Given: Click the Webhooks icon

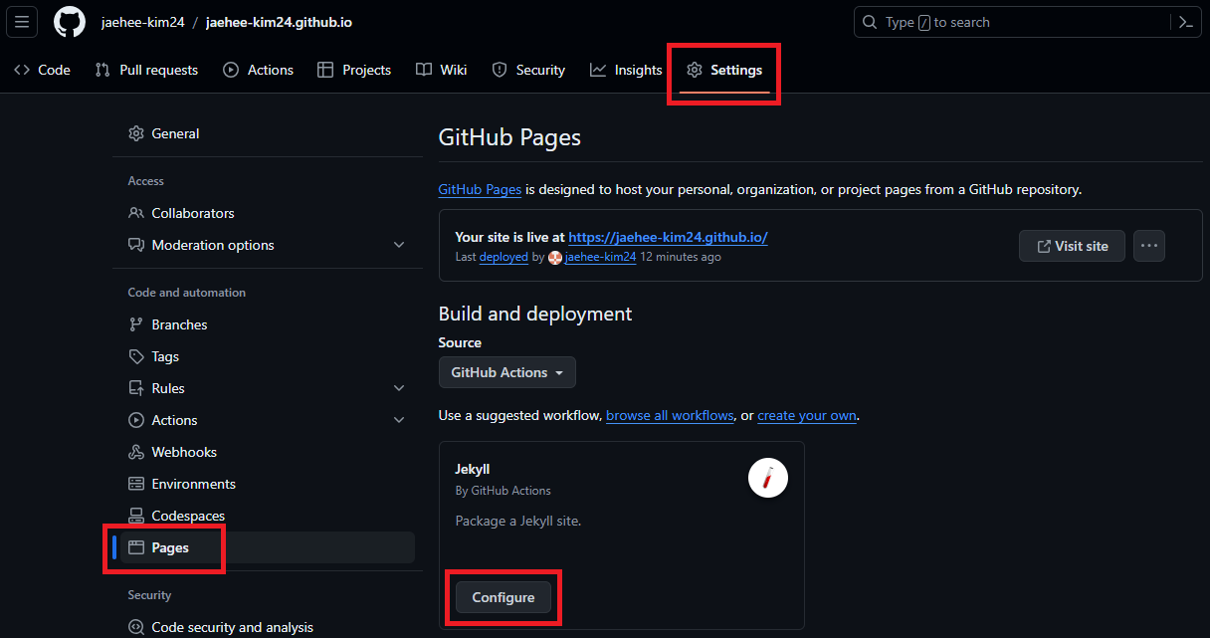Looking at the screenshot, I should (x=136, y=452).
